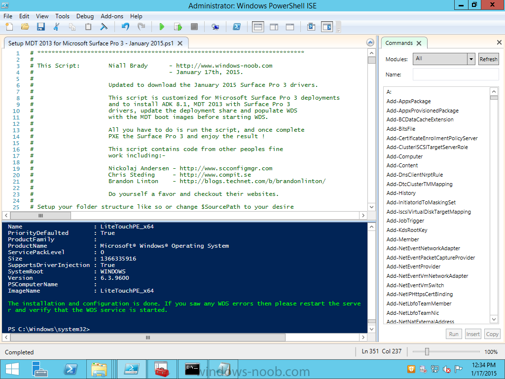Create a new script with New icon
The height and width of the screenshot is (379, 505).
point(9,27)
